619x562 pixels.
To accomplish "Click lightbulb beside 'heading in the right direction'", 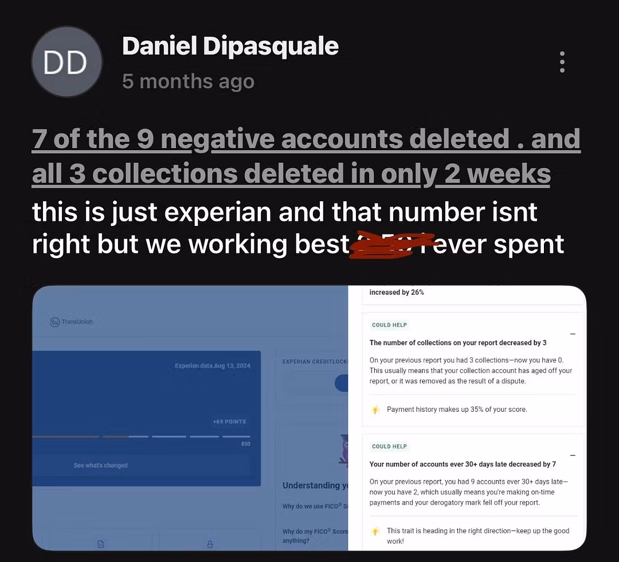I will [x=375, y=531].
